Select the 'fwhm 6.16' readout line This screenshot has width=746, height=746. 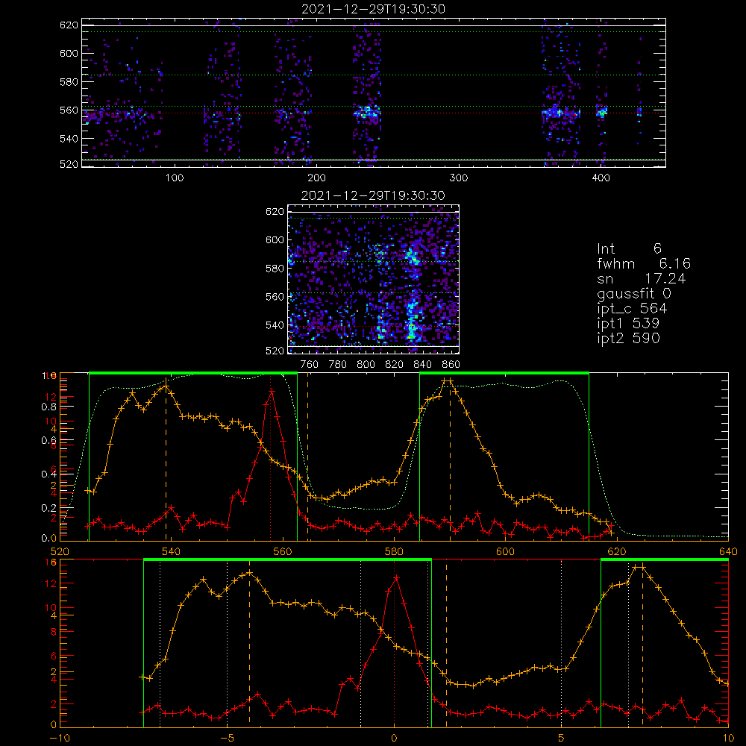pyautogui.click(x=644, y=263)
